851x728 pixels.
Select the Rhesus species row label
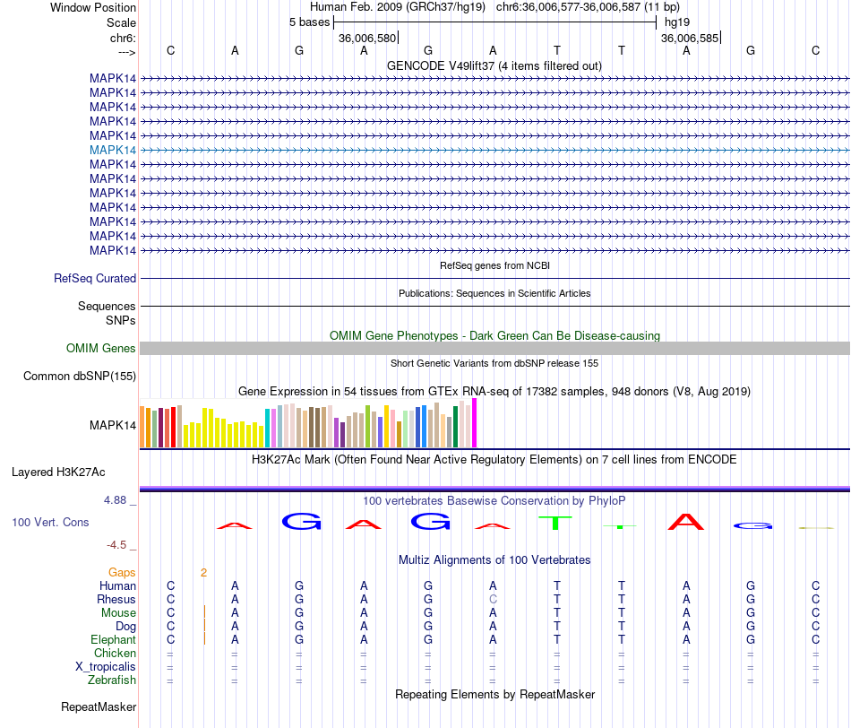[x=116, y=599]
